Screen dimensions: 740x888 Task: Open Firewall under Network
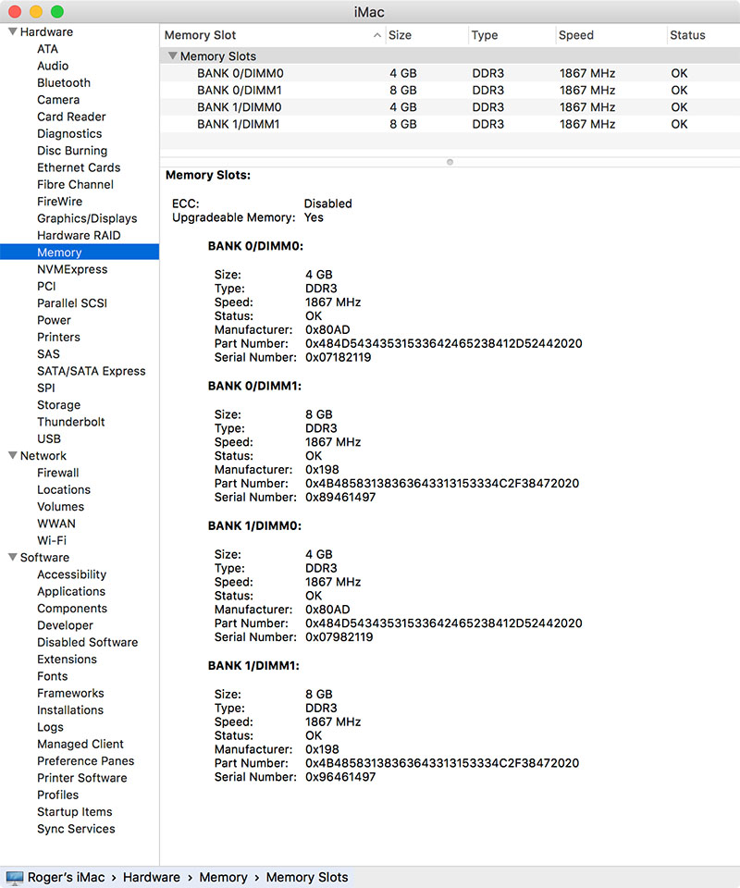57,473
